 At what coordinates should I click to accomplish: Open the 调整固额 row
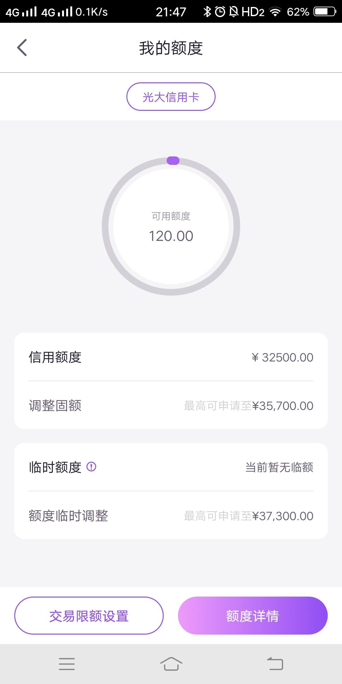[x=171, y=405]
